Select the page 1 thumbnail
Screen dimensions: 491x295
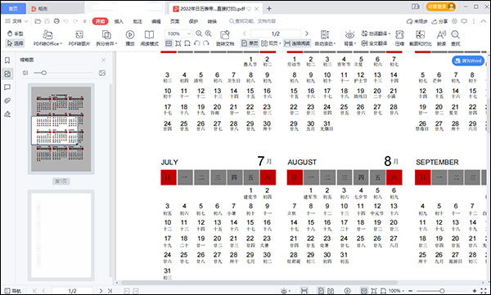point(61,128)
